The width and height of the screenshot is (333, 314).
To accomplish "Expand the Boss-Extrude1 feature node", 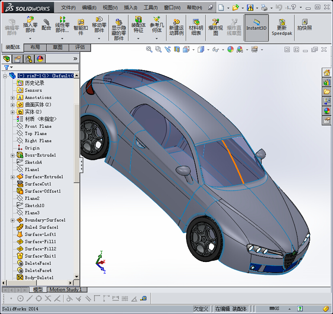I will pos(13,155).
